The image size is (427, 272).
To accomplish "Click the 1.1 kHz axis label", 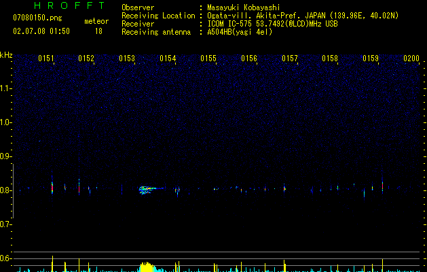I will click(x=5, y=88).
